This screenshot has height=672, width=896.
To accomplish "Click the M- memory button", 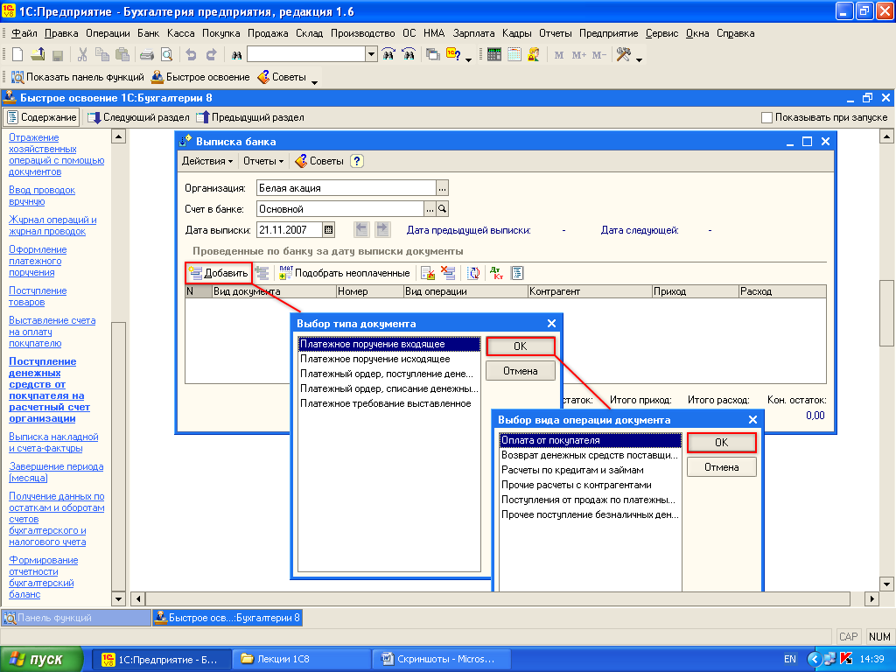I will point(598,55).
